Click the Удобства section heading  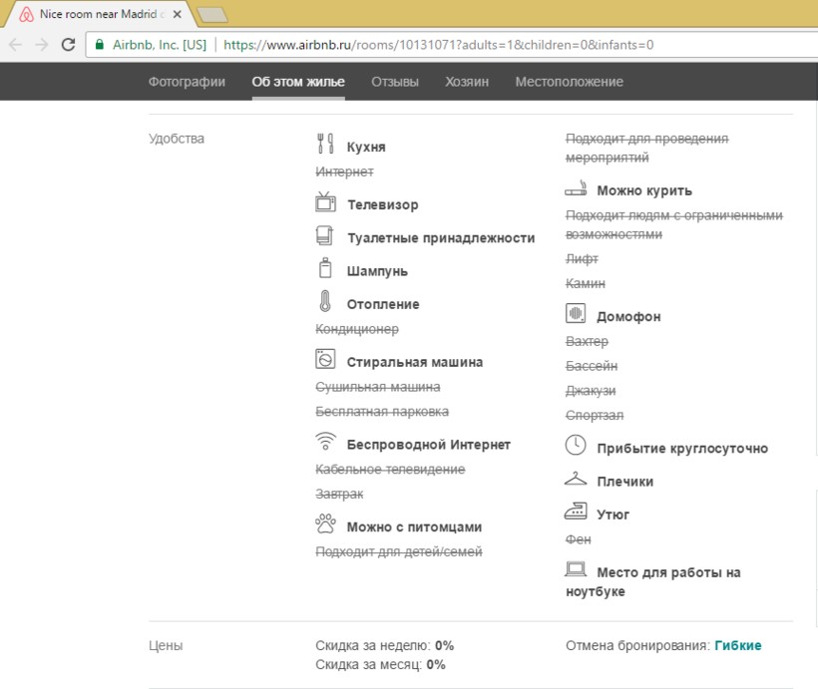pyautogui.click(x=177, y=139)
